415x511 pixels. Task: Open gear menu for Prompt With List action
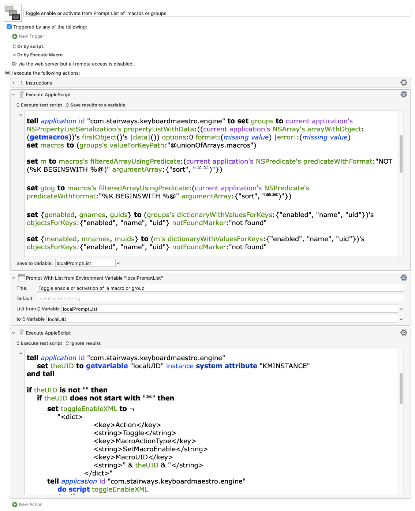pyautogui.click(x=404, y=278)
